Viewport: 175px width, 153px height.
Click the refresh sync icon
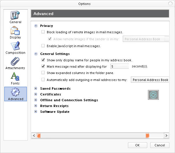pos(153,95)
